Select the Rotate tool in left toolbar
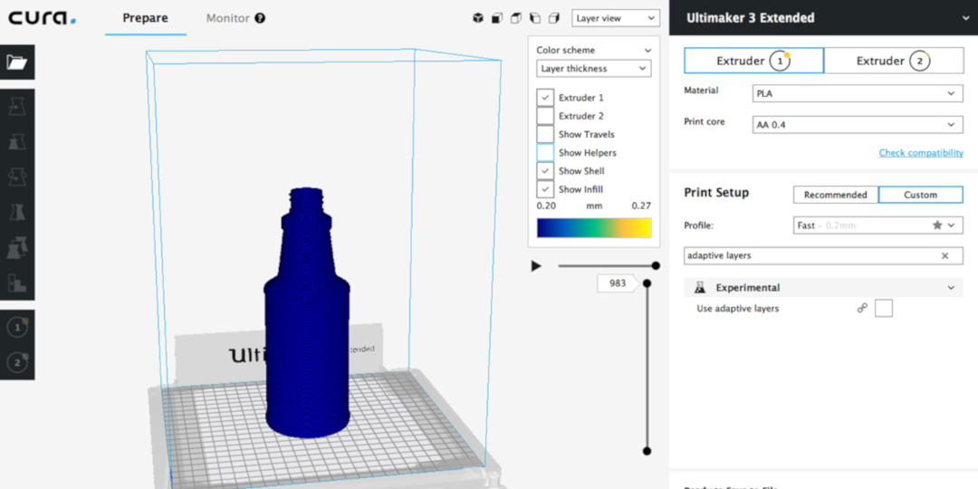 (17, 177)
